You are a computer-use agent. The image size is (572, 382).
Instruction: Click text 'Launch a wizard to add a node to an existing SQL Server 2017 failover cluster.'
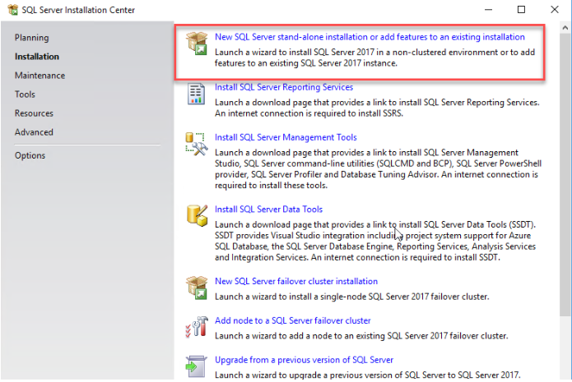361,336
